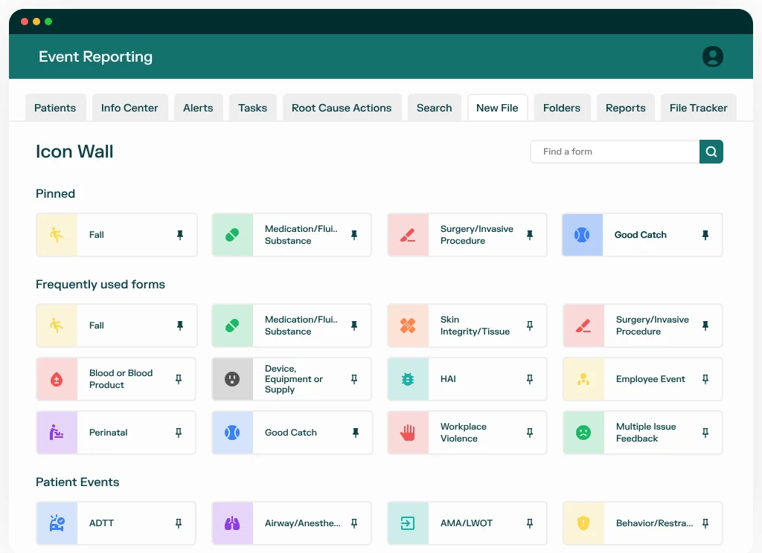Click the Event Reporting header title
Screen dimensions: 762x553
point(96,56)
